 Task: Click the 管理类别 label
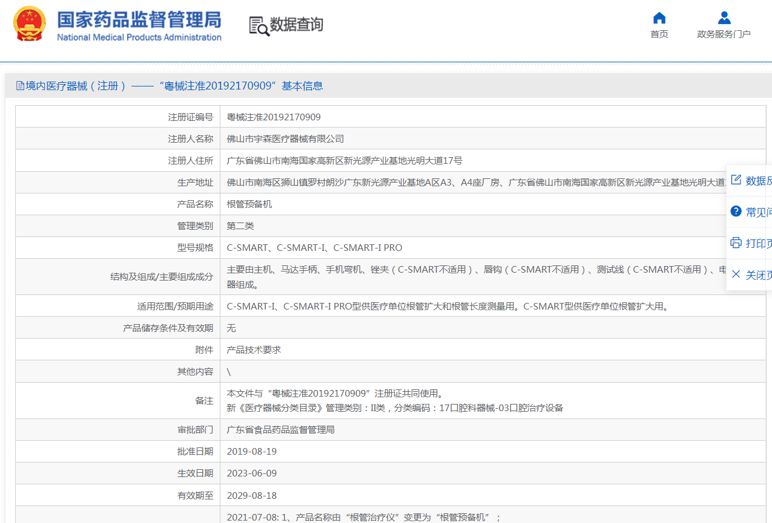point(195,226)
